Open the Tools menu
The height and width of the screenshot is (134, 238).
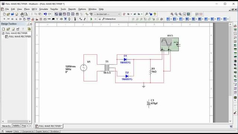[x=63, y=9]
